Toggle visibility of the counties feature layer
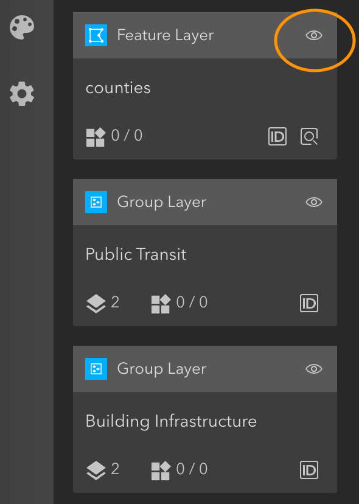Screen dimensions: 359x504 (314, 35)
